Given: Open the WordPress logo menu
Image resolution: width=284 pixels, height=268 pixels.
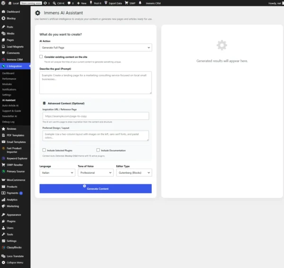Looking at the screenshot, I should point(3,3).
